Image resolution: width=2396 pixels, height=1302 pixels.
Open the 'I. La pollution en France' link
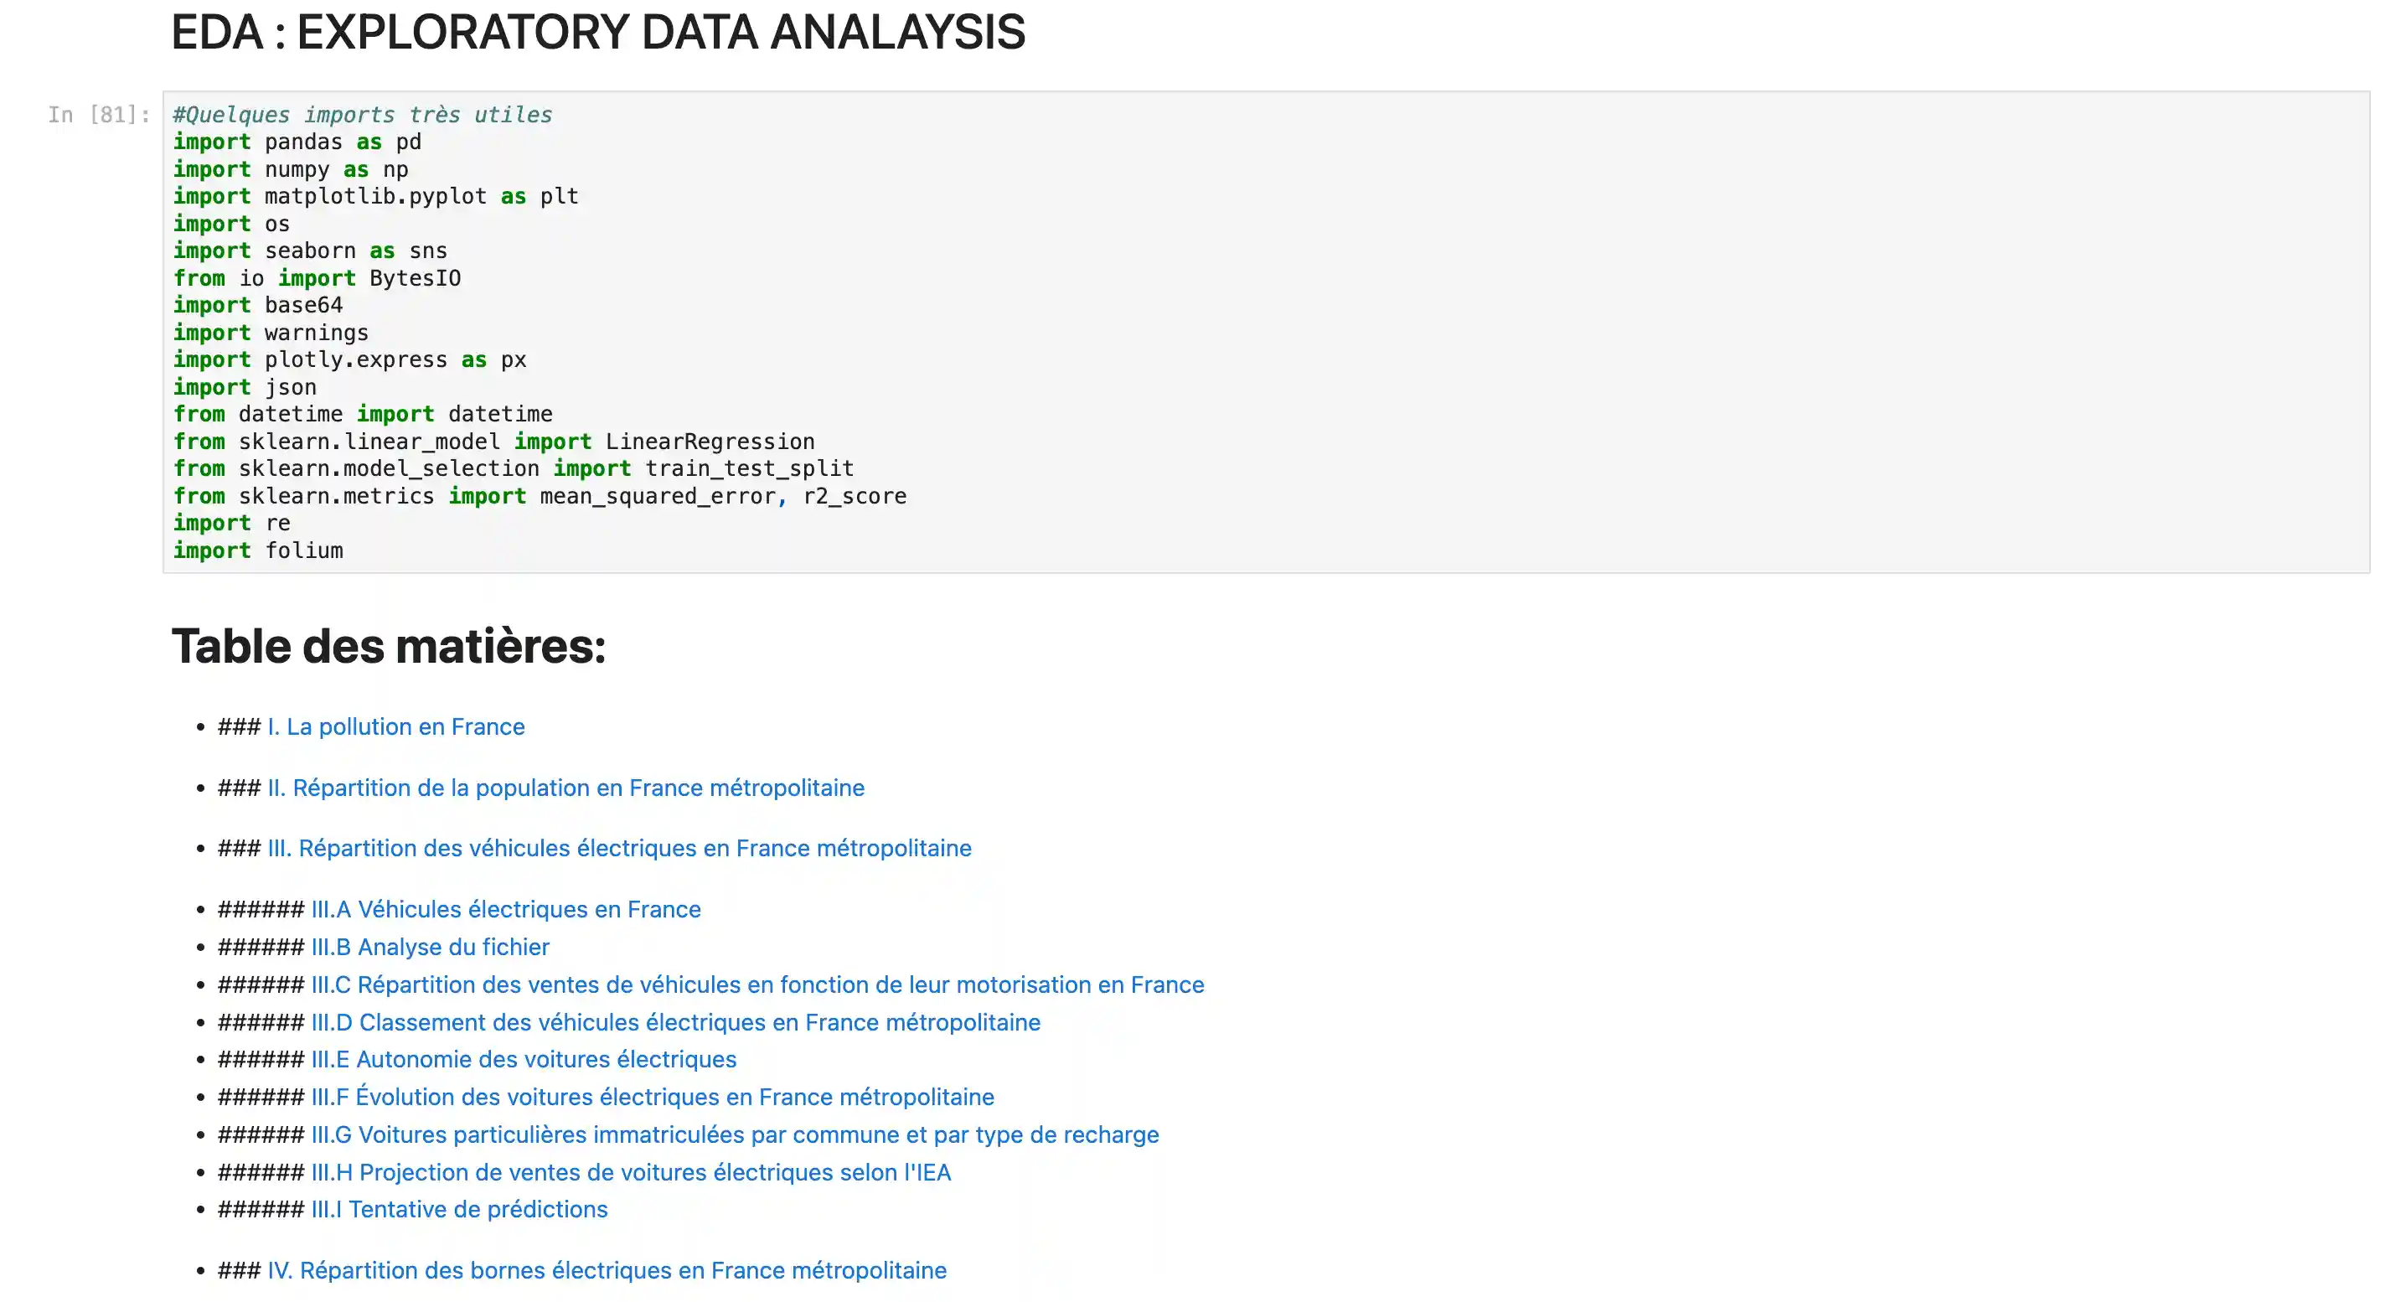(395, 726)
